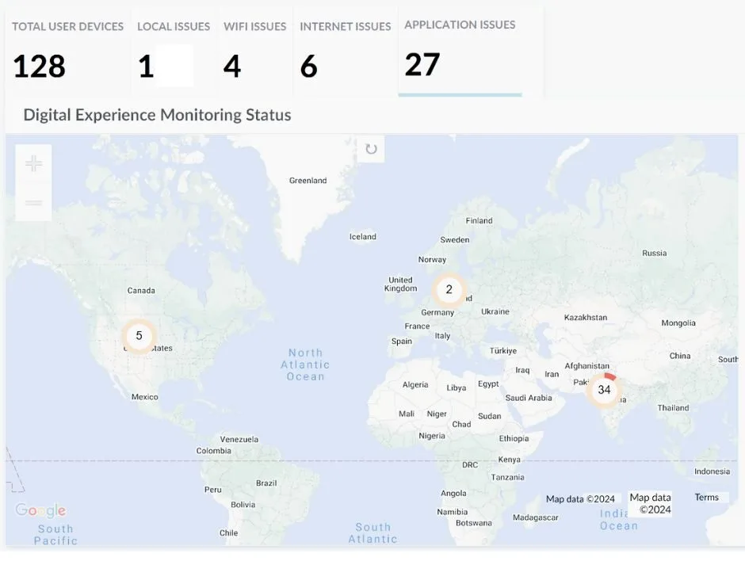Image resolution: width=745 pixels, height=561 pixels.
Task: Click the Nigeria label on the map
Action: click(432, 436)
